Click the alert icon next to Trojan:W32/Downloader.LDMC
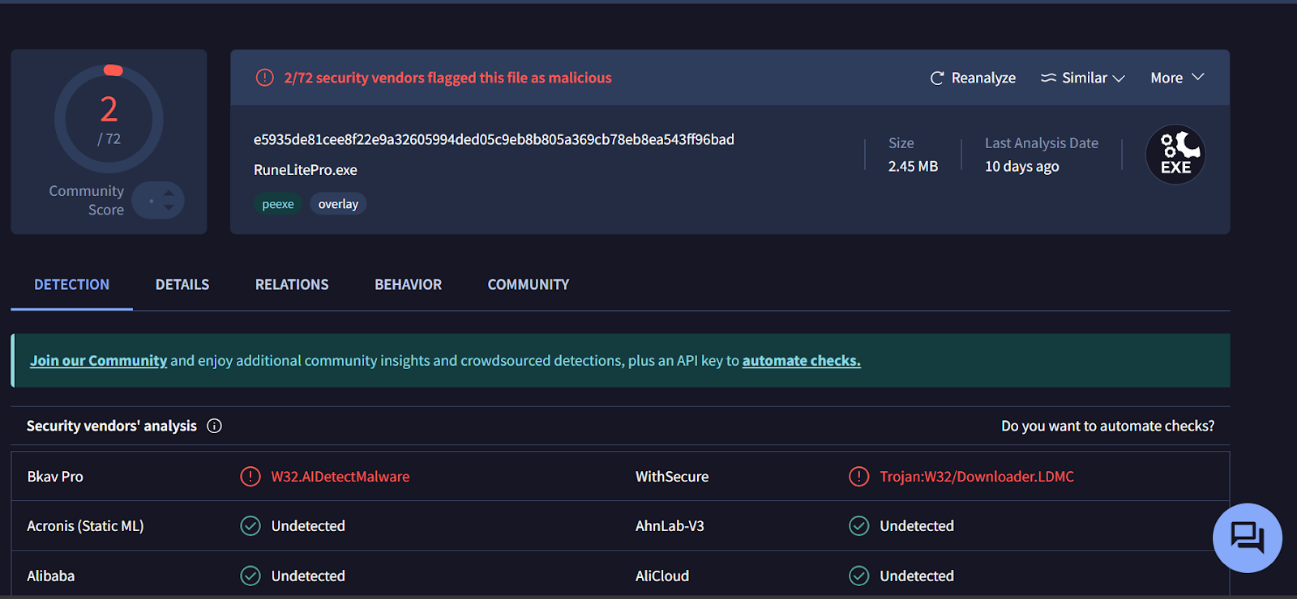Screen dimensions: 1297x599 859,477
